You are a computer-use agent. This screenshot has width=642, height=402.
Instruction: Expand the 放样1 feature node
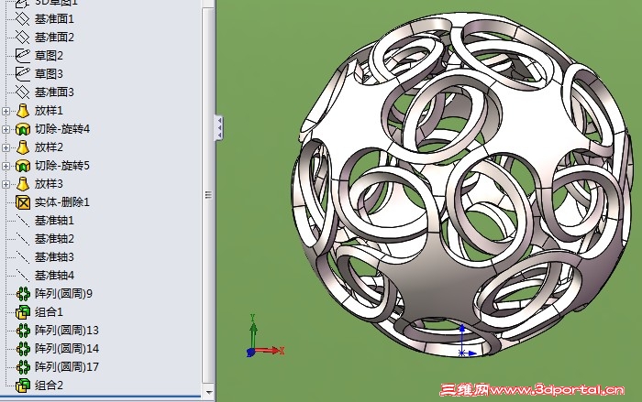tap(6, 111)
